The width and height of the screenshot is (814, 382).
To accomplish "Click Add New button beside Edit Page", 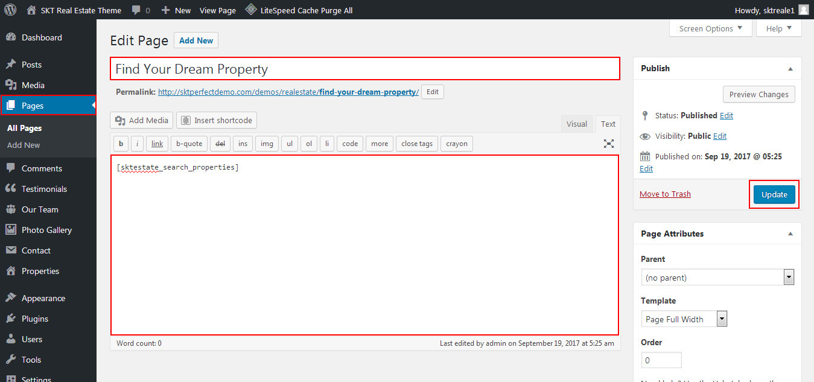I will (196, 40).
